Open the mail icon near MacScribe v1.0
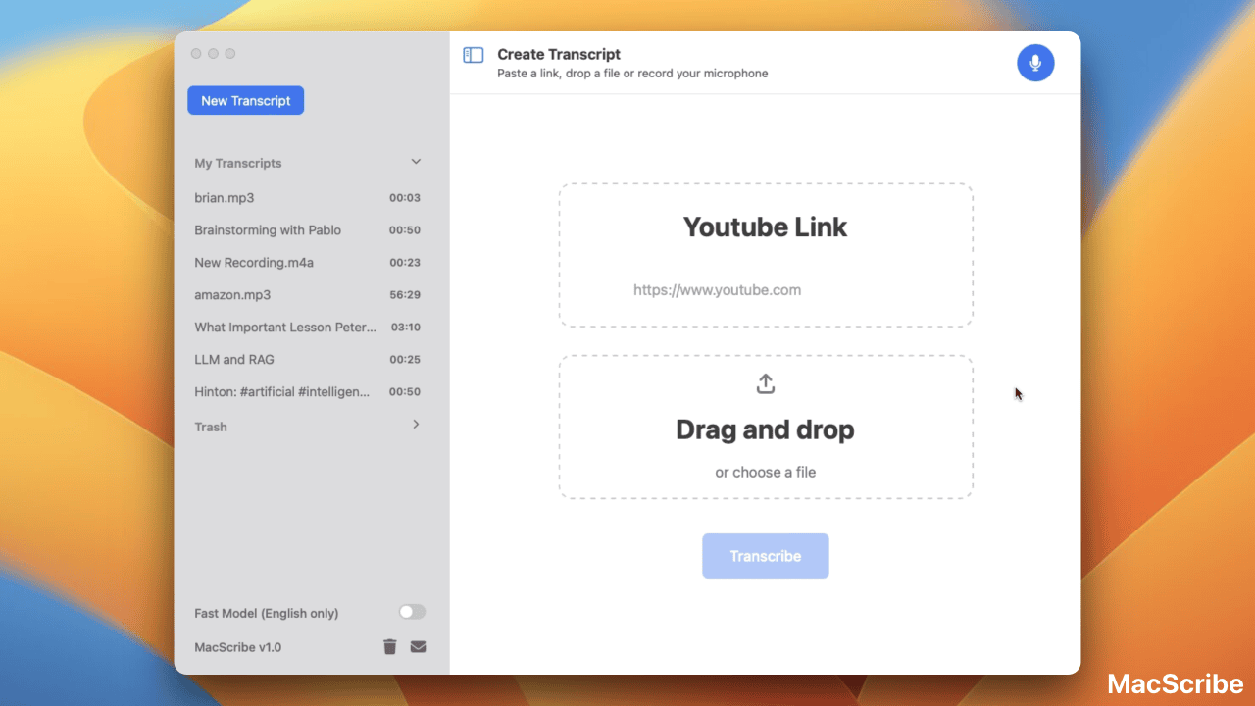Image resolution: width=1255 pixels, height=706 pixels. click(x=417, y=646)
